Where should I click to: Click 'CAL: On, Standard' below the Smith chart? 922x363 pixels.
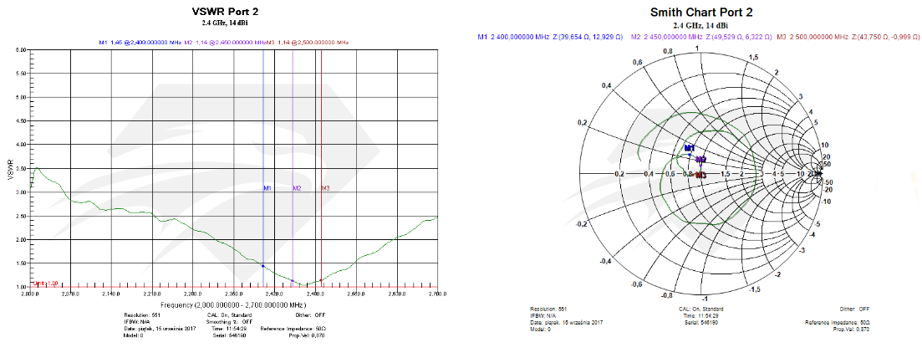700,309
